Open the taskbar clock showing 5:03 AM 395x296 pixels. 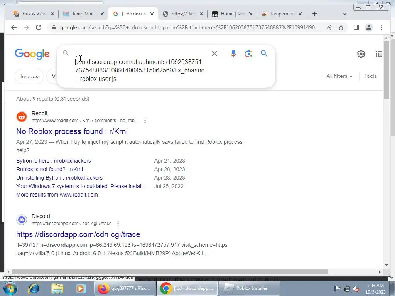(x=375, y=288)
